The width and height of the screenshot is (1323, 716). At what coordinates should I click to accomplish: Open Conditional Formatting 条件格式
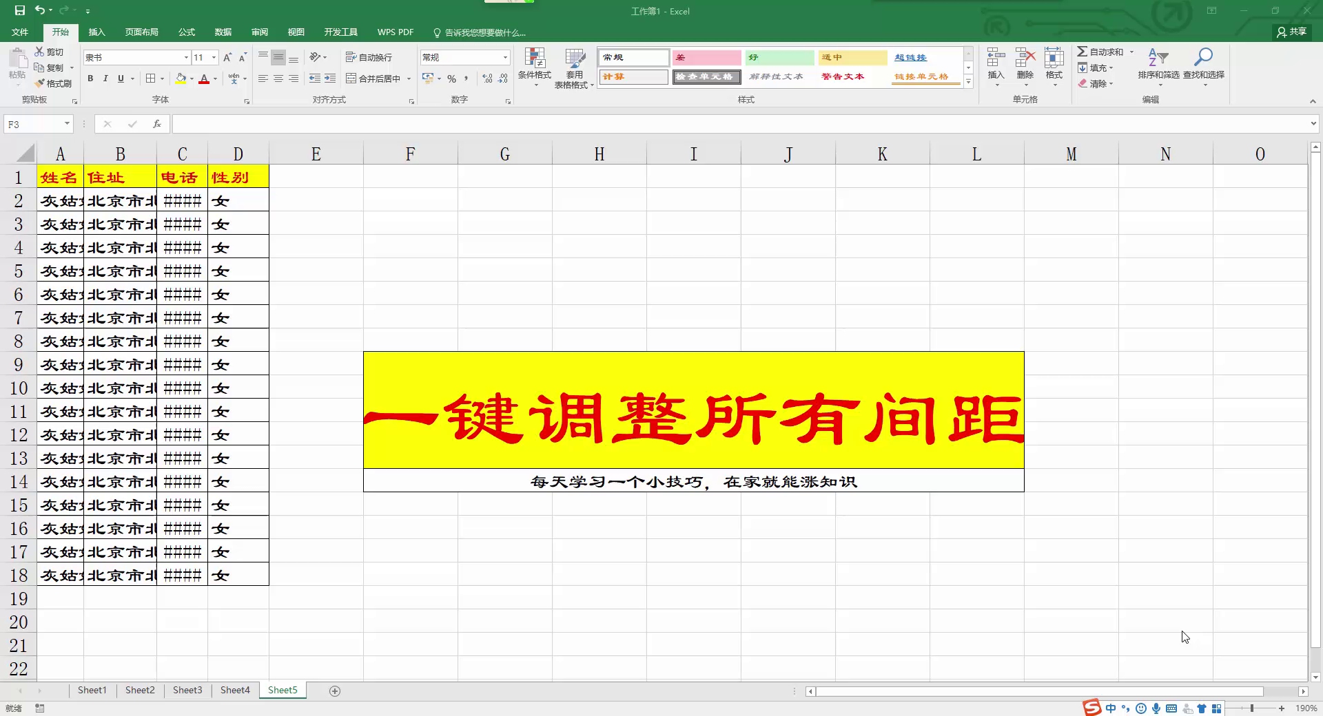[x=535, y=67]
